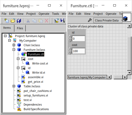Click the Table.lvclass blue cube icon
This screenshot has height=115, width=132.
(x=19, y=86)
